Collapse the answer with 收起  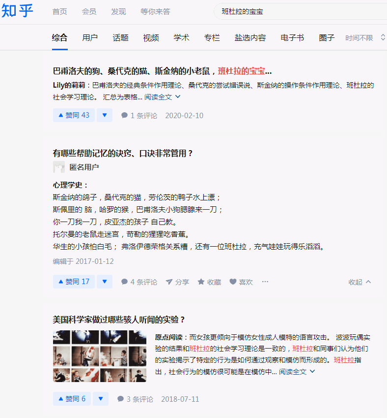tap(359, 282)
